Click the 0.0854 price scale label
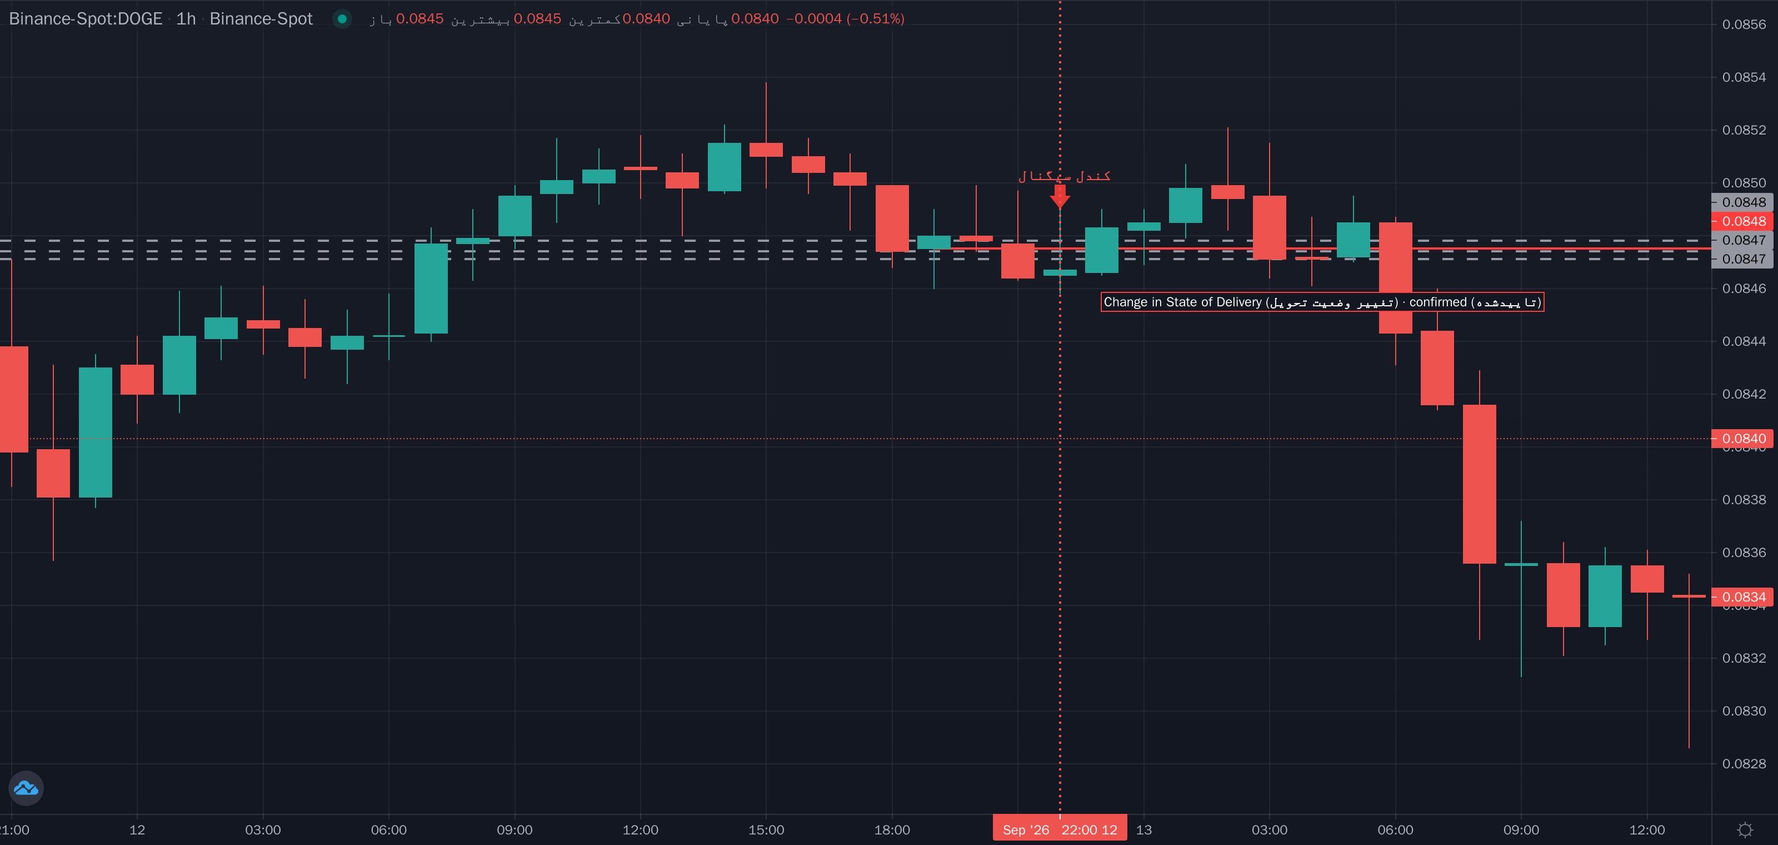The image size is (1778, 845). tap(1744, 77)
